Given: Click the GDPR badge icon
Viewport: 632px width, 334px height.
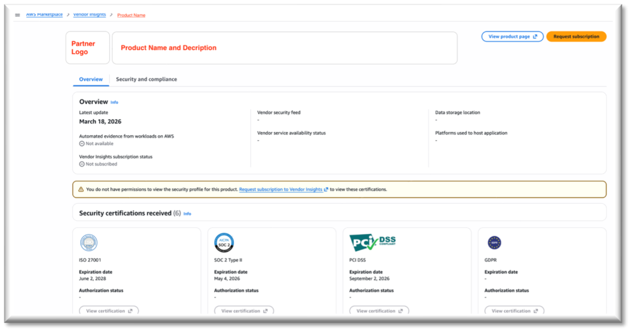Looking at the screenshot, I should pos(494,243).
